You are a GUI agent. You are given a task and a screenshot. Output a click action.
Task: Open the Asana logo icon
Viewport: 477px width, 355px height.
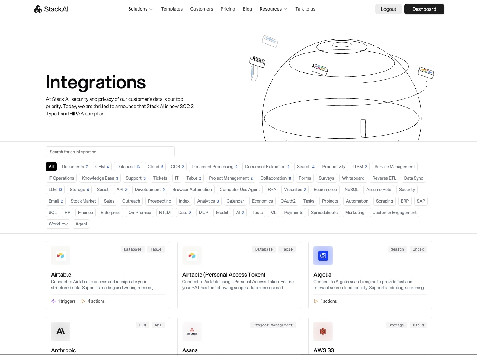(192, 331)
